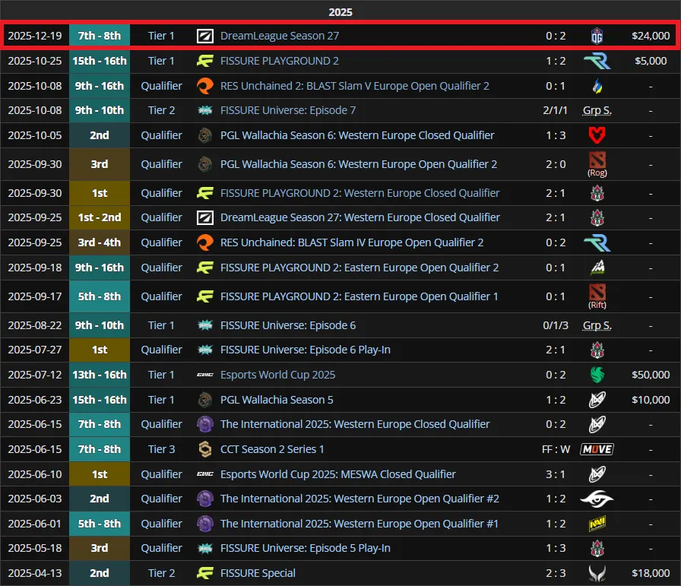Click the date 2025-12-19
This screenshot has width=681, height=586.
click(x=35, y=36)
